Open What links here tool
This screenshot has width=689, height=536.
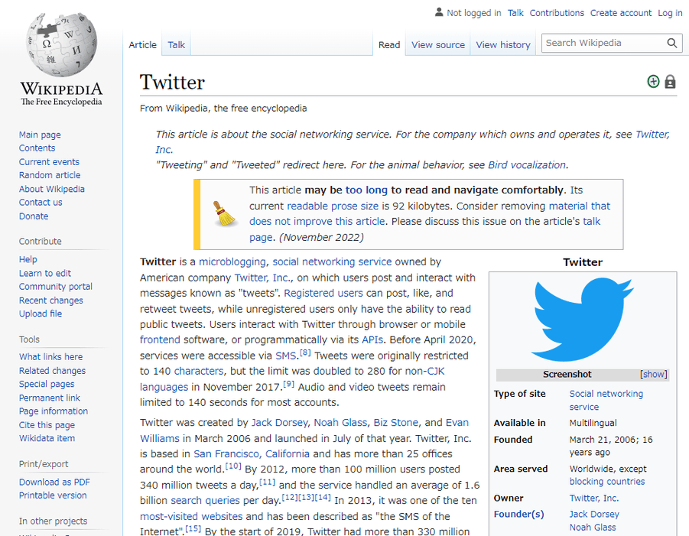click(x=51, y=357)
